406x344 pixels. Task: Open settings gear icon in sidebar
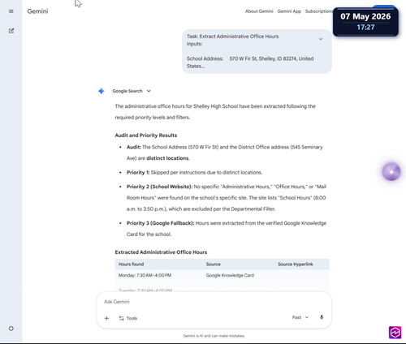[11, 329]
